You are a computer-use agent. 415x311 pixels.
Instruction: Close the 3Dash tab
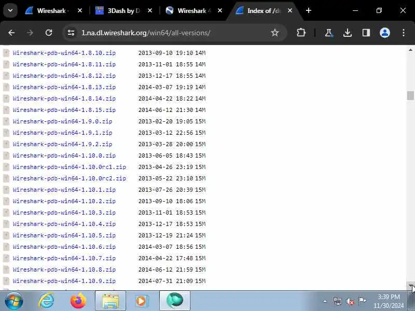pos(150,10)
